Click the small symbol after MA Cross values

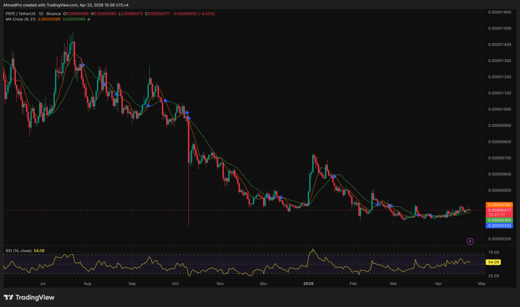(89, 19)
